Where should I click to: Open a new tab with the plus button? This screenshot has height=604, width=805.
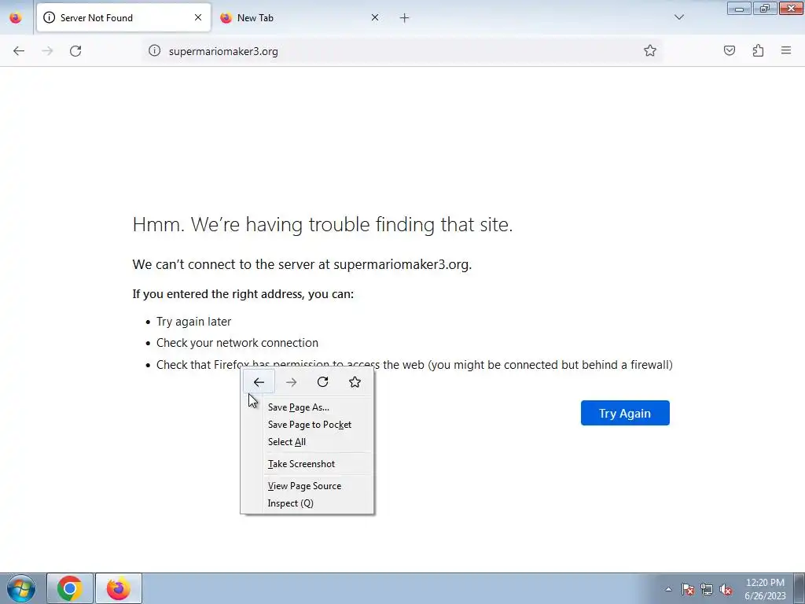coord(405,18)
